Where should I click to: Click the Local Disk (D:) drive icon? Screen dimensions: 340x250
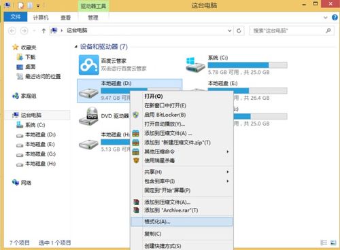point(88,92)
